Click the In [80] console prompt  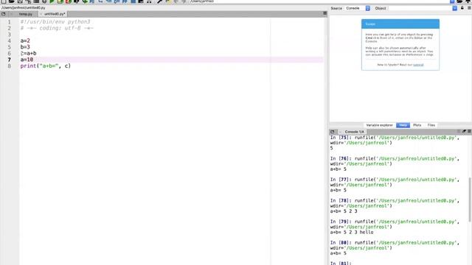(341, 243)
